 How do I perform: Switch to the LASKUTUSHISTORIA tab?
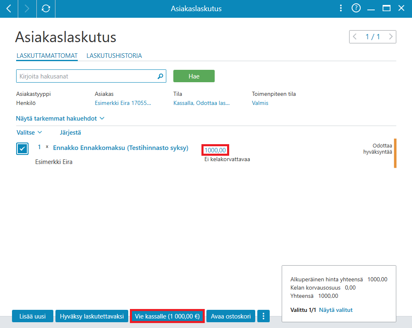coord(114,56)
